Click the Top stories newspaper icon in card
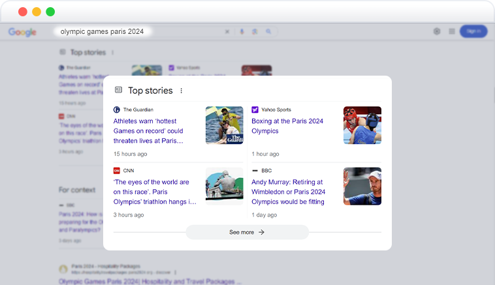Screen dimensions: 495x285 pyautogui.click(x=118, y=90)
